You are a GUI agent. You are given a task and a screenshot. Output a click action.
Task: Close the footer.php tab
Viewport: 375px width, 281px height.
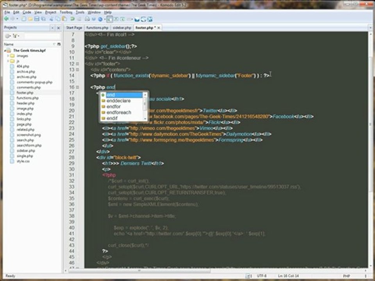pyautogui.click(x=159, y=28)
